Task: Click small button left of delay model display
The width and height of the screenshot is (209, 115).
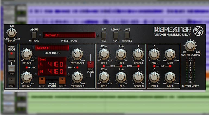Action: coord(33,47)
